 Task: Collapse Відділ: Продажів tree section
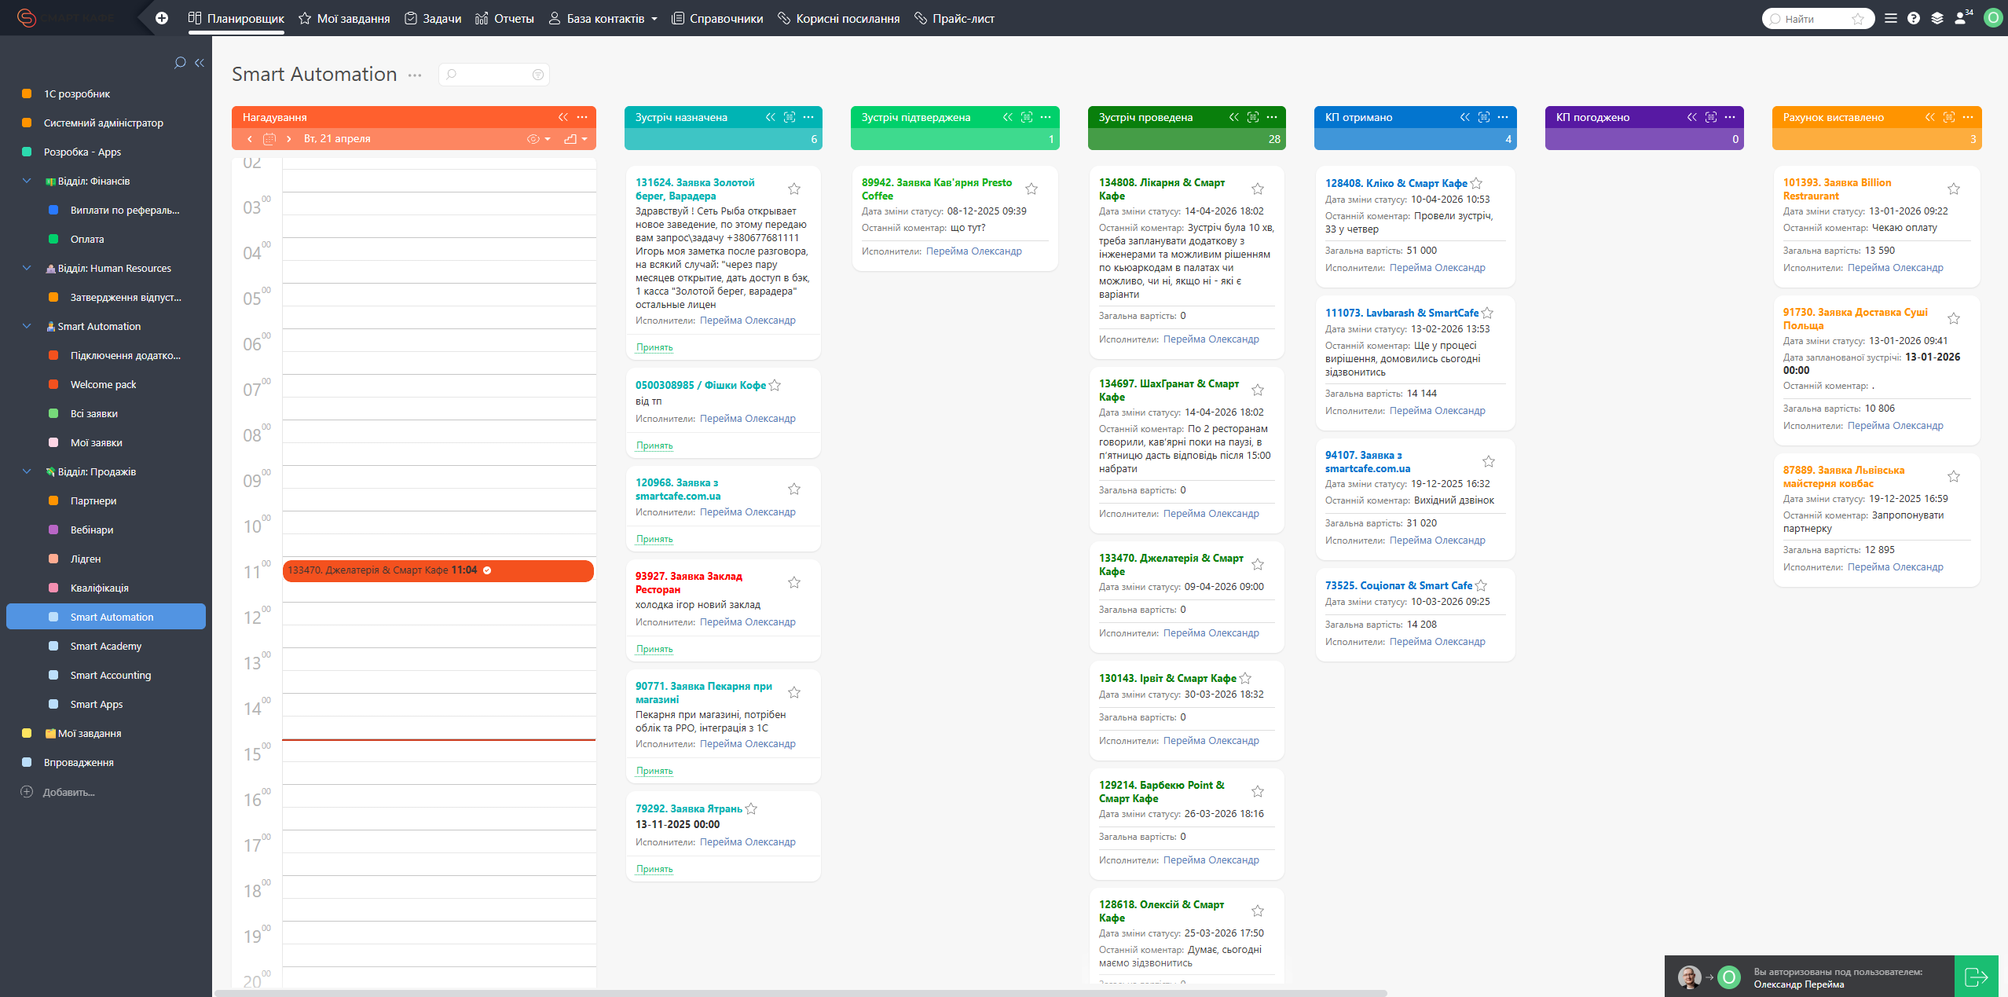tap(27, 471)
